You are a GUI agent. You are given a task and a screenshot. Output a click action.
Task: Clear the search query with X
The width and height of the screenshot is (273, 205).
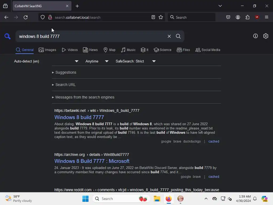[x=169, y=36]
